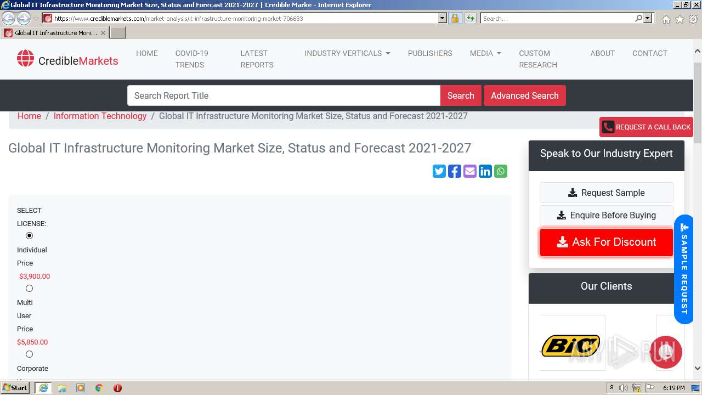The image size is (702, 395).
Task: Open Chrome from taskbar
Action: [x=99, y=388]
